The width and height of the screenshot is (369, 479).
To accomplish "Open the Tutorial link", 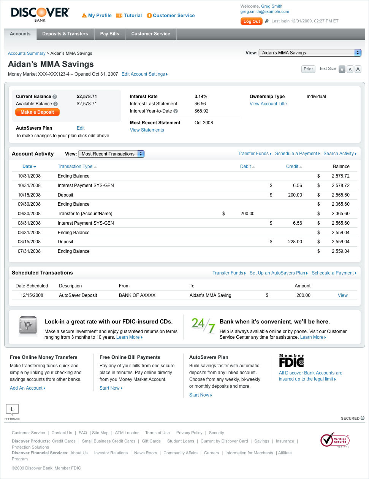I will click(133, 16).
